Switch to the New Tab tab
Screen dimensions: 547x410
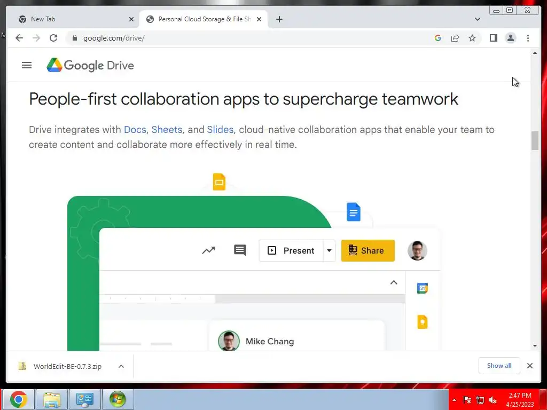pyautogui.click(x=73, y=19)
